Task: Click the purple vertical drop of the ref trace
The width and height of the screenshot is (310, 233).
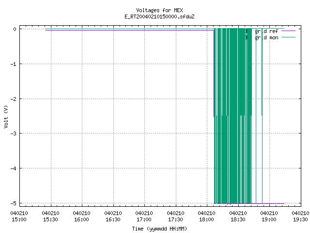Action: [x=214, y=73]
